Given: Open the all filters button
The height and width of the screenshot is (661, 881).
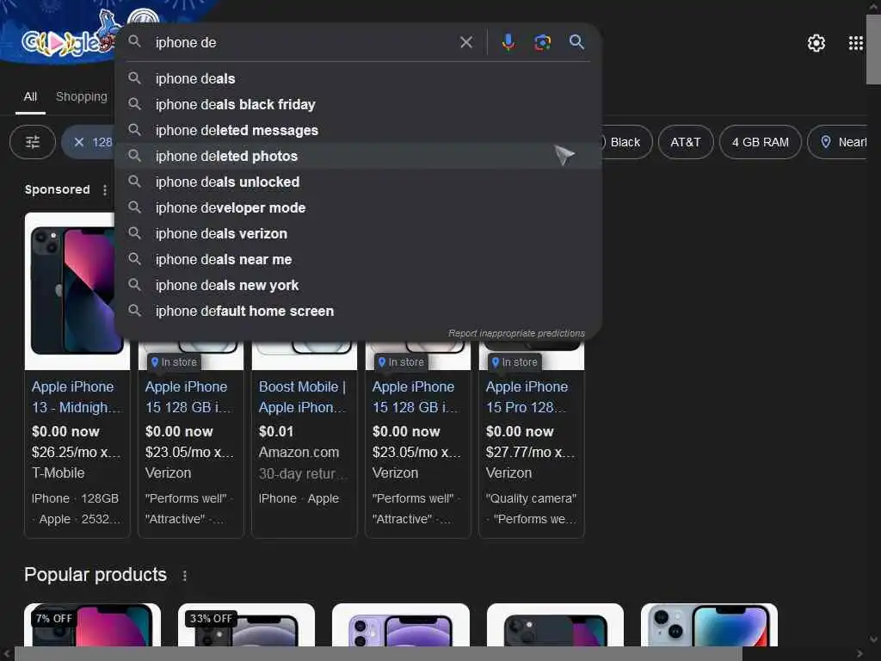Looking at the screenshot, I should click(33, 142).
